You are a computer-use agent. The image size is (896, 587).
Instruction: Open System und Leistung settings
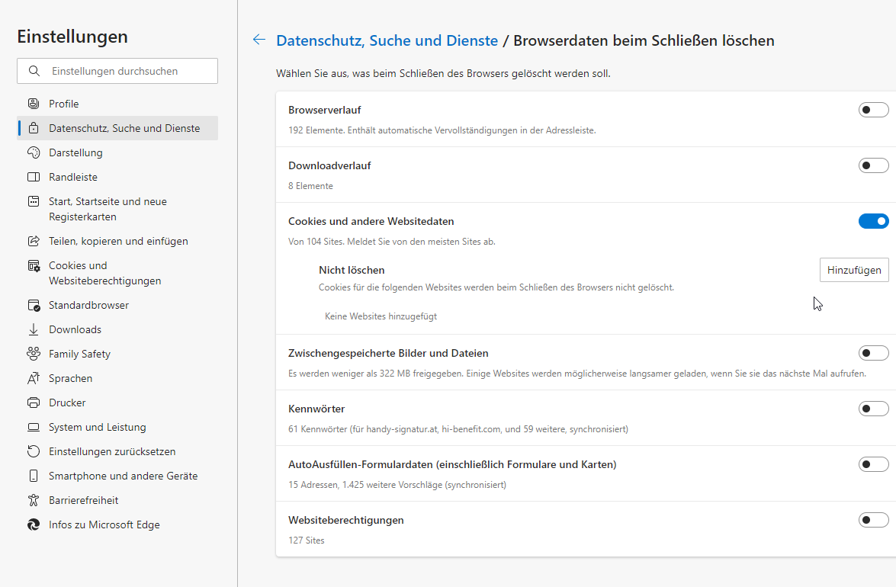click(97, 427)
